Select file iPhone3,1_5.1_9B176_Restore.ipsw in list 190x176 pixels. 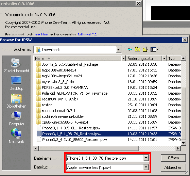click(72, 134)
